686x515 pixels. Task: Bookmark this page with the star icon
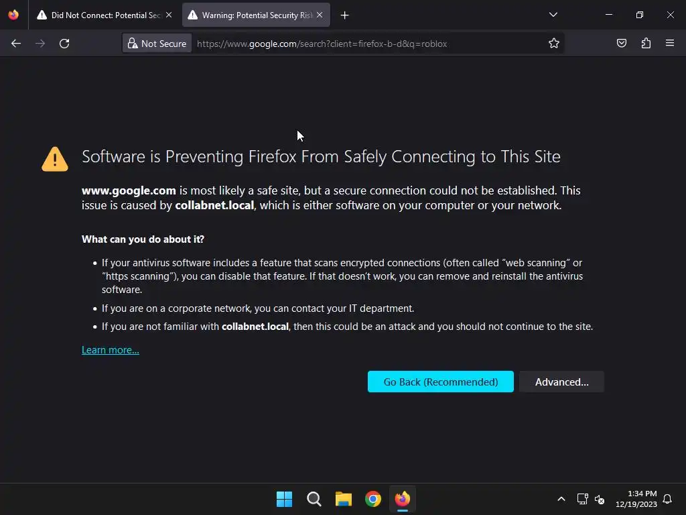(x=554, y=43)
